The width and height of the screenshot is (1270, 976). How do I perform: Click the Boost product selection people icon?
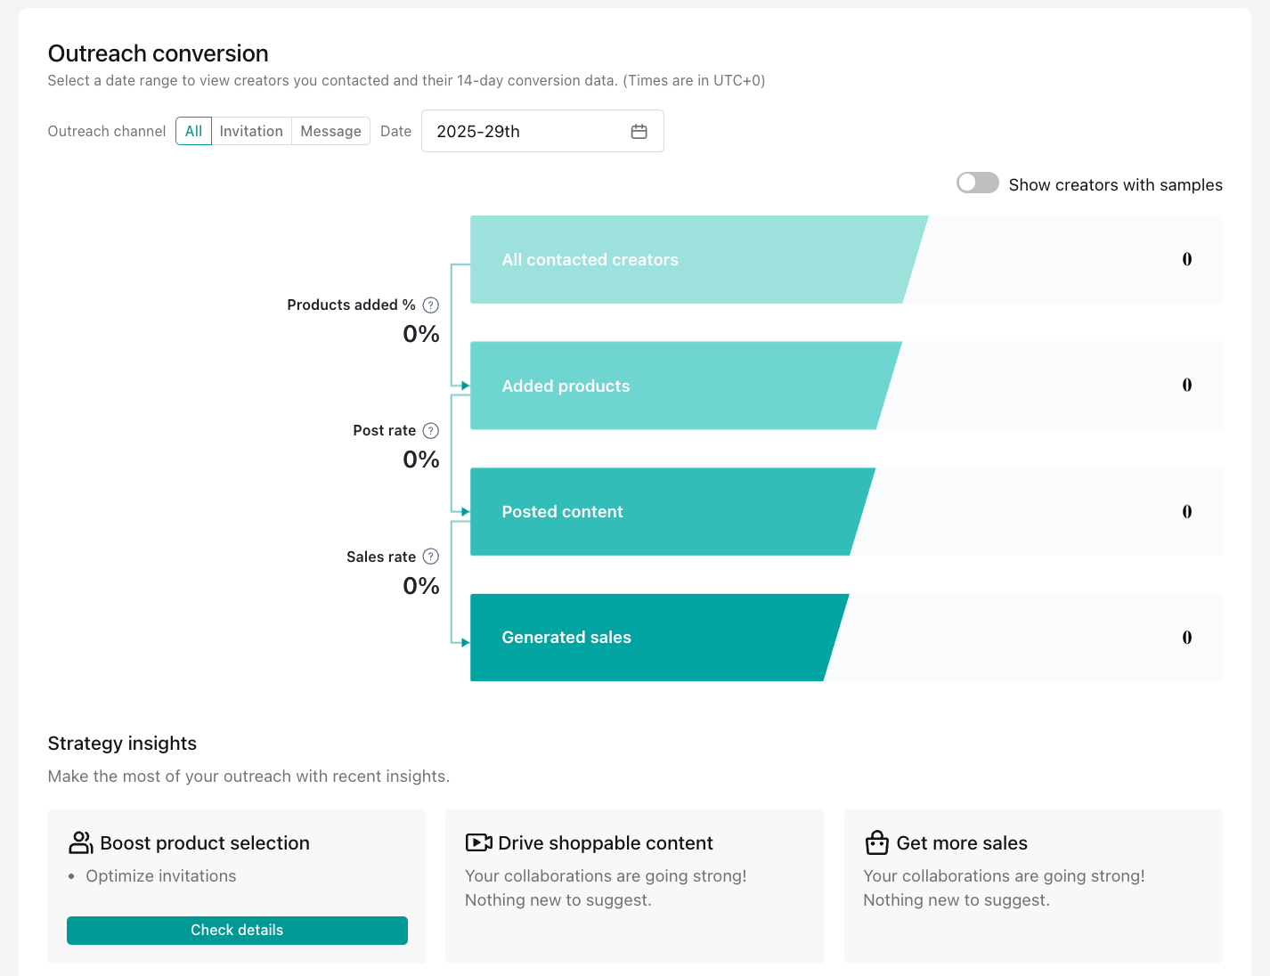coord(80,842)
